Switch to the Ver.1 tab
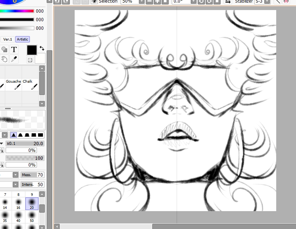Viewport: 296px width, 229px height. pos(7,39)
